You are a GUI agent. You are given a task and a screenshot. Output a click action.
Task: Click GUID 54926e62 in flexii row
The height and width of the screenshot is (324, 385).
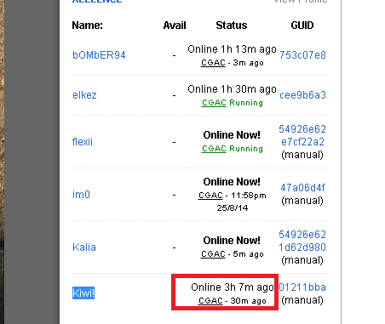(x=302, y=129)
